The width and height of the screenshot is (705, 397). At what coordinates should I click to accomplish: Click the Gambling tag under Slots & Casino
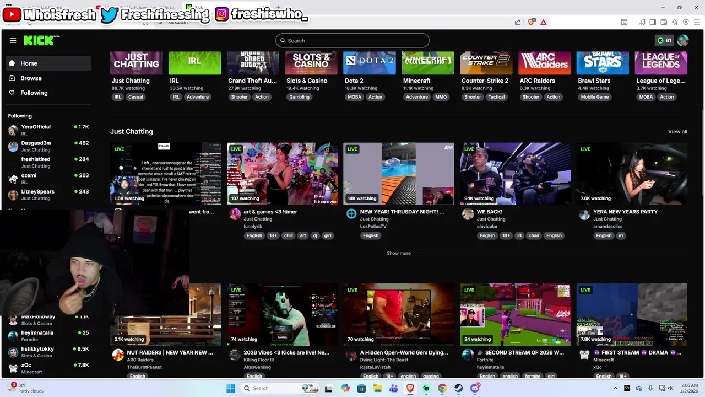(300, 97)
